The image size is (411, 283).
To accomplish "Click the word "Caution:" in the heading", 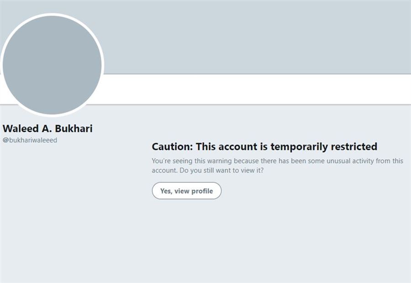I will (173, 146).
